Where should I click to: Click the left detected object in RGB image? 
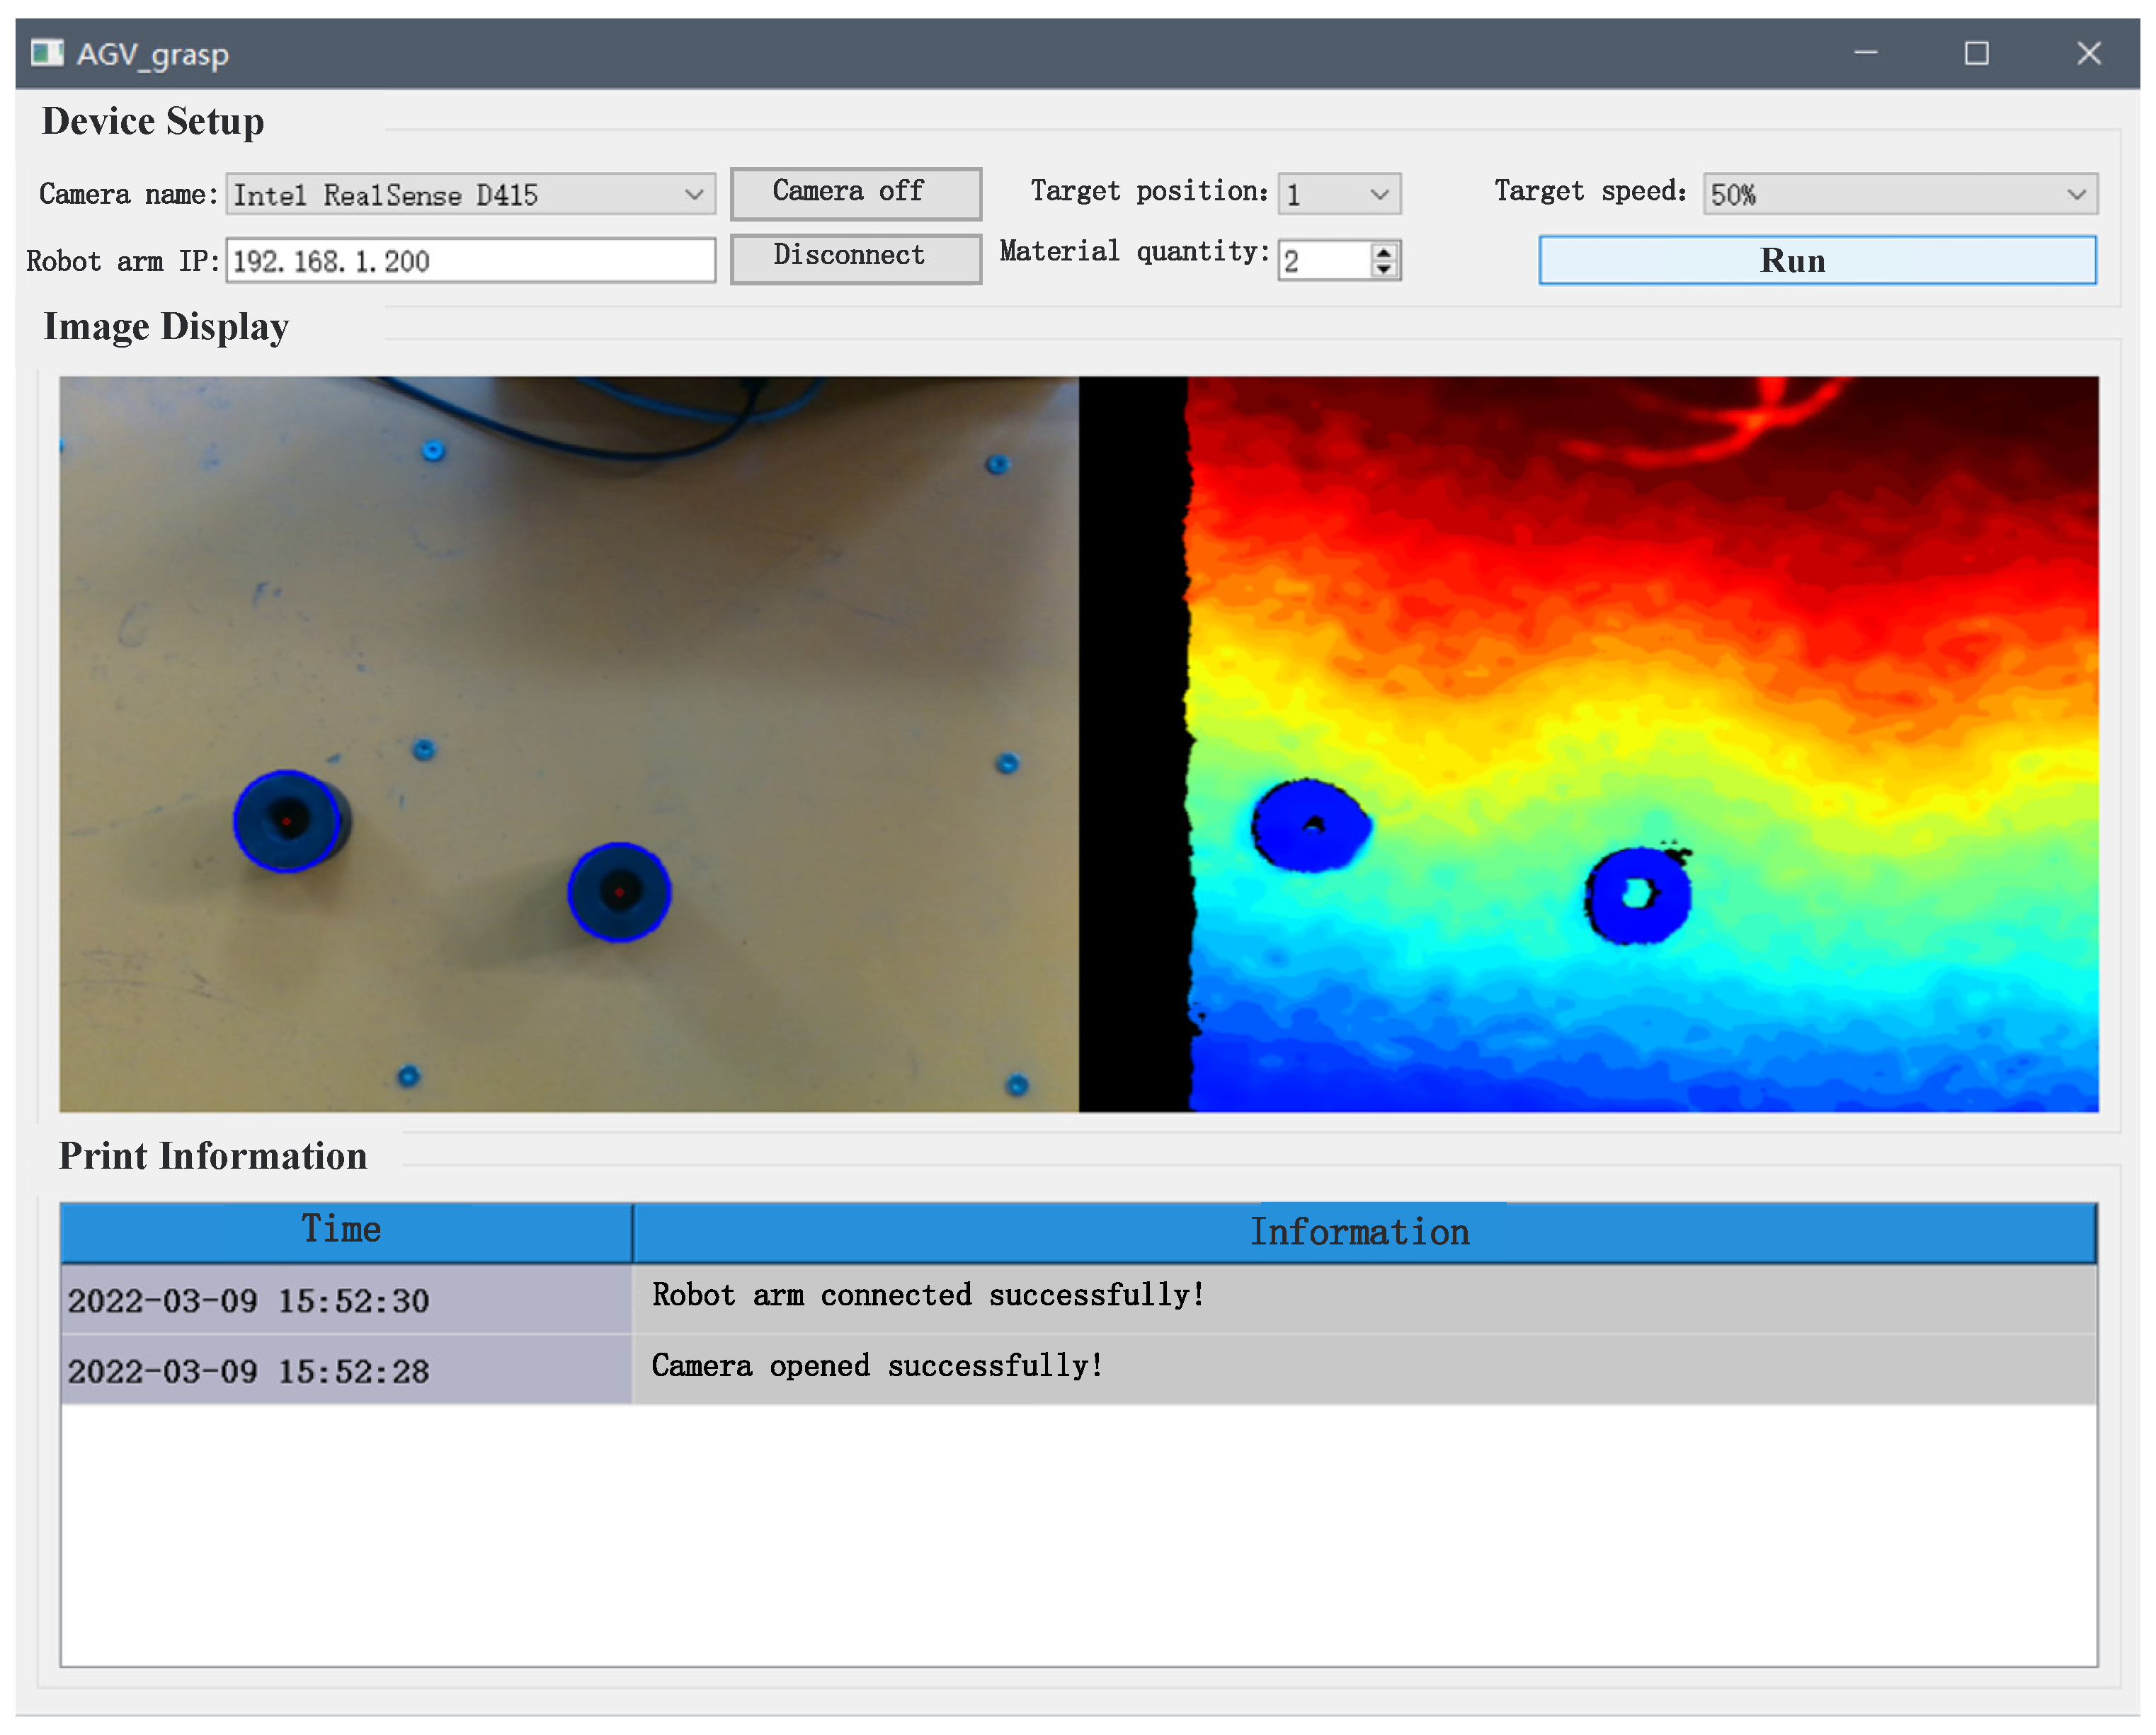click(287, 821)
